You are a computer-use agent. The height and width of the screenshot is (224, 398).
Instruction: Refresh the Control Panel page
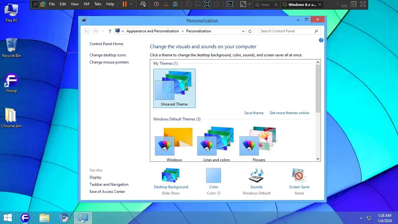250,31
